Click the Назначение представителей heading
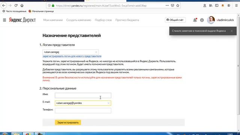Screen dimensions: 240x135 pos(72,35)
